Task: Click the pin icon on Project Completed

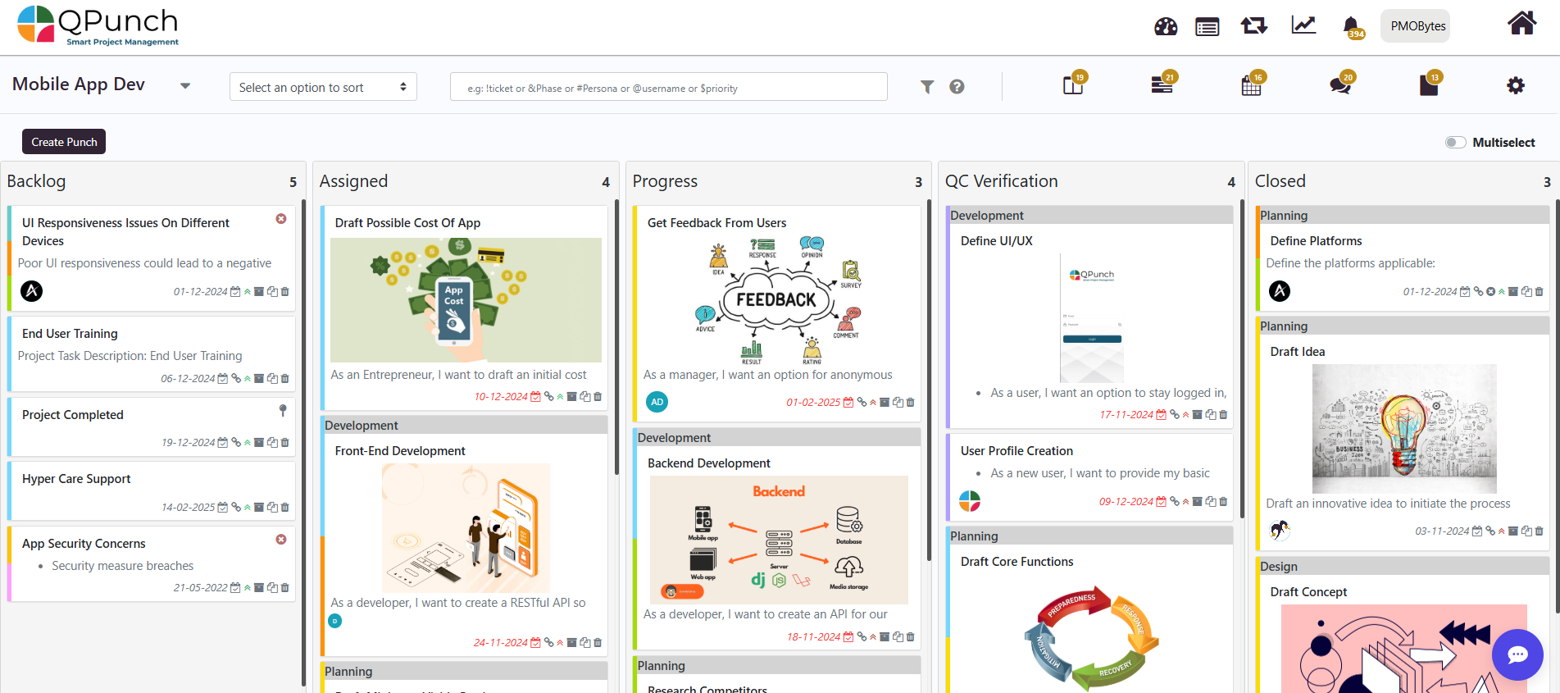Action: pos(283,410)
